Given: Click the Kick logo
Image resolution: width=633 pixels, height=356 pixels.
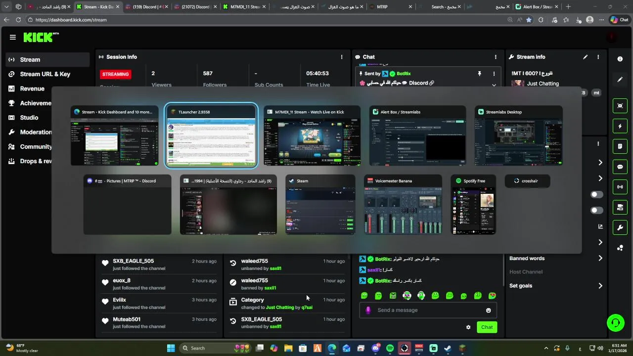Looking at the screenshot, I should (41, 37).
